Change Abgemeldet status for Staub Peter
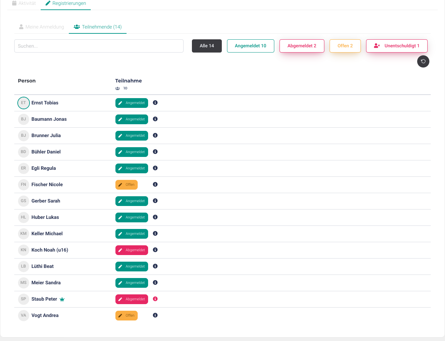 (x=132, y=299)
